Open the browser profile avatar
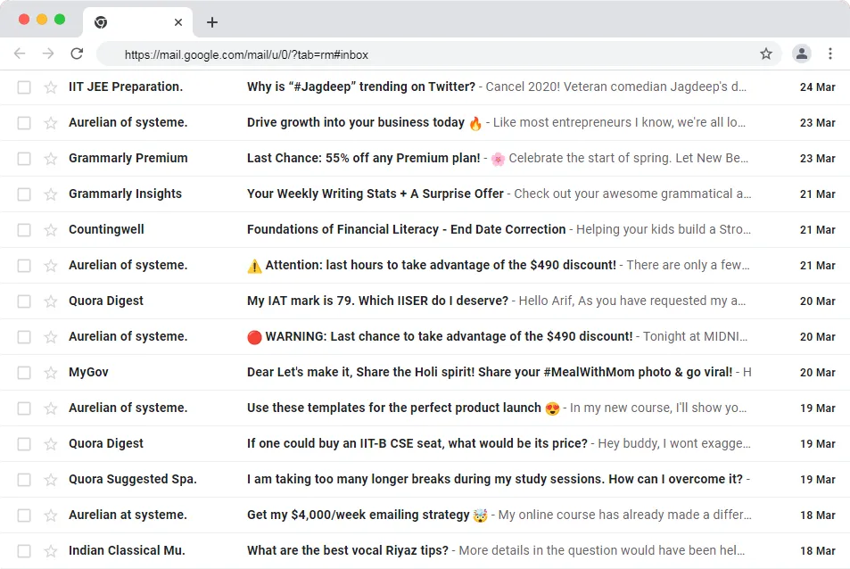Viewport: 850px width, 569px height. (x=801, y=54)
